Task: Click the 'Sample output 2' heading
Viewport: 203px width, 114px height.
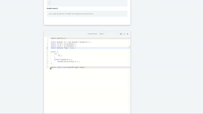Action: click(x=52, y=8)
